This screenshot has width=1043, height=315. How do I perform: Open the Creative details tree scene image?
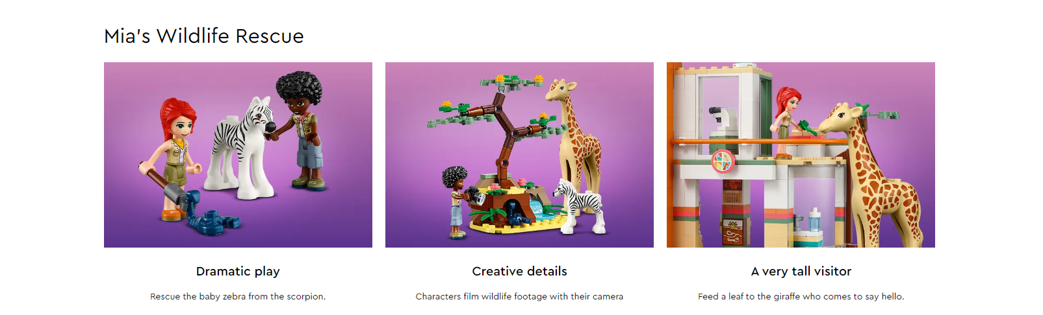[x=519, y=155]
